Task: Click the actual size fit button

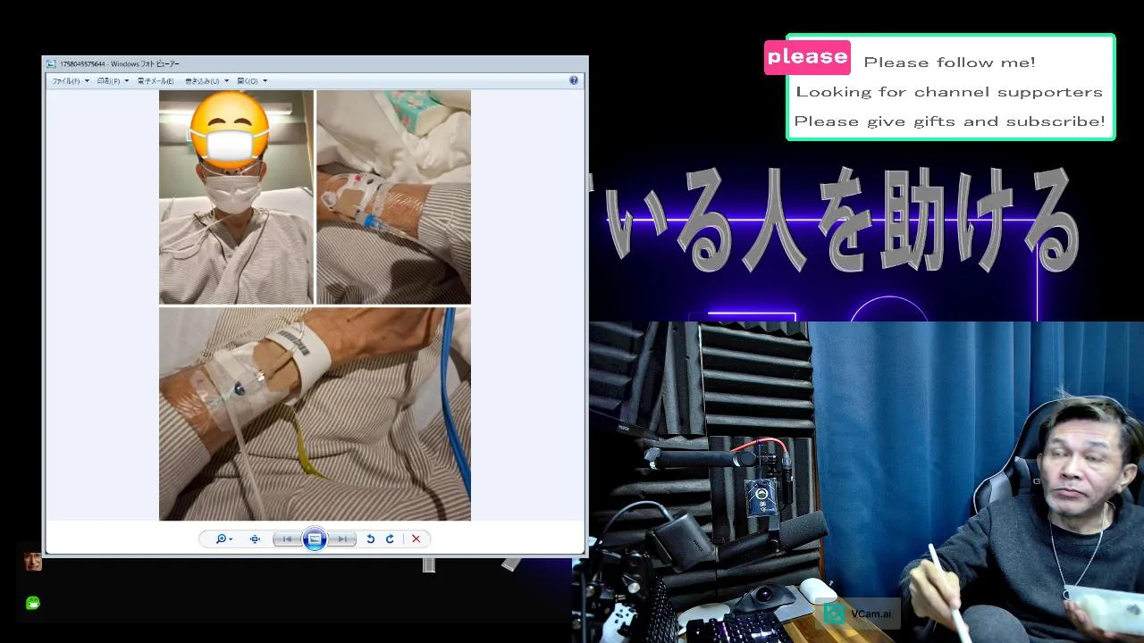Action: click(255, 539)
